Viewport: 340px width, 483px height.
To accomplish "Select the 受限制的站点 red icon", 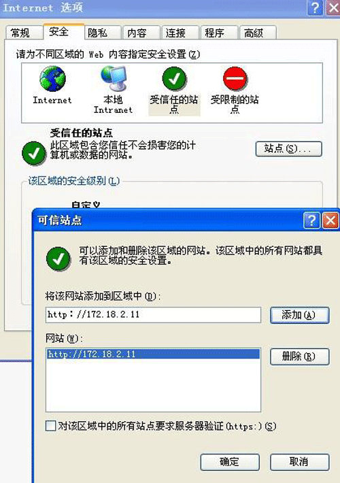I will (x=235, y=78).
